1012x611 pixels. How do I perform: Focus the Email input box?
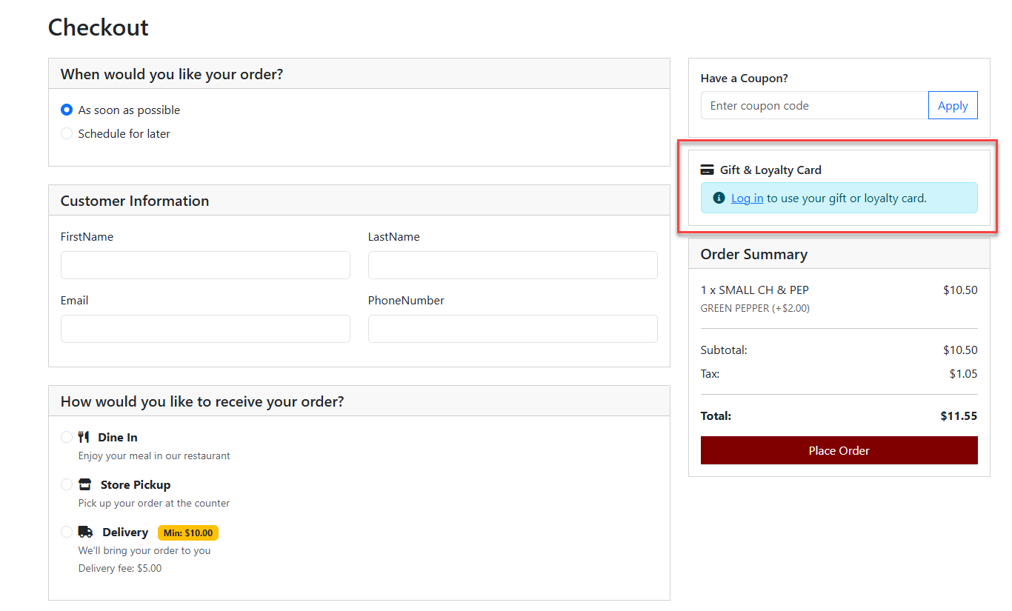(205, 329)
